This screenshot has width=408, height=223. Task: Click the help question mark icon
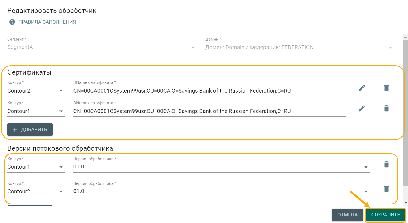pyautogui.click(x=12, y=22)
